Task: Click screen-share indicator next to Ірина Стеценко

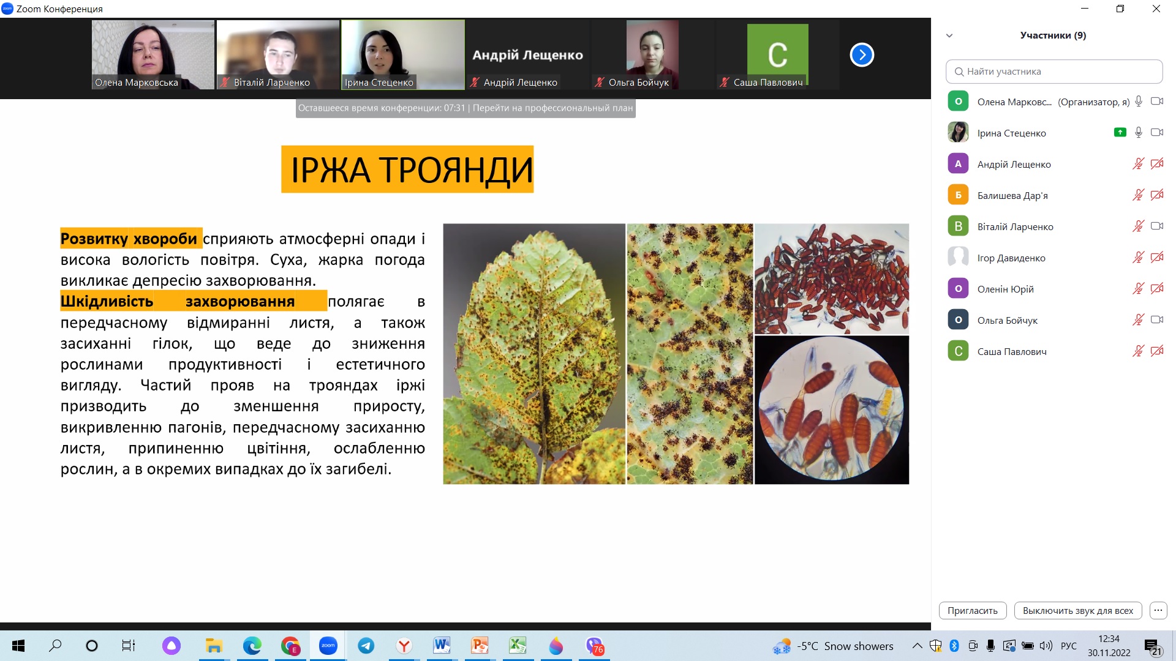Action: [x=1120, y=132]
